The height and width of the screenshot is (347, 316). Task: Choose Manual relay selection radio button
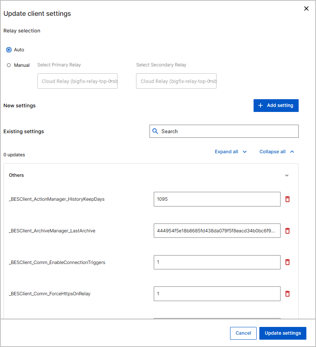coord(9,65)
